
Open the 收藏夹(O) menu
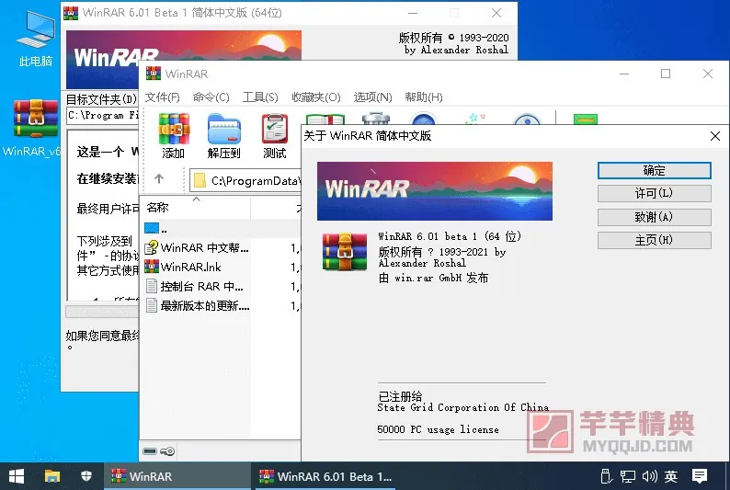316,97
